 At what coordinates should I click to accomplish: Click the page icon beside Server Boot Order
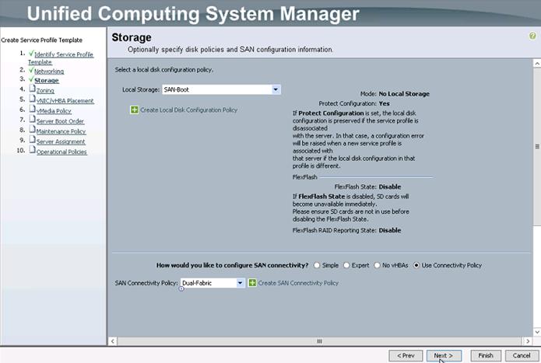coord(32,120)
